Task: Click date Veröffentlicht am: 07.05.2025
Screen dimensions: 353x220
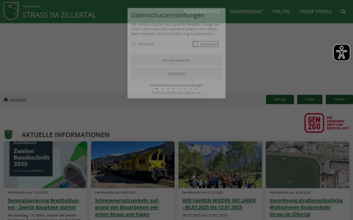Action: coord(202,192)
